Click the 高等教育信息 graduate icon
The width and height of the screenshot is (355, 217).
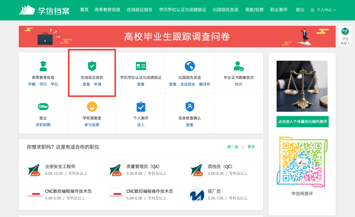tap(43, 66)
